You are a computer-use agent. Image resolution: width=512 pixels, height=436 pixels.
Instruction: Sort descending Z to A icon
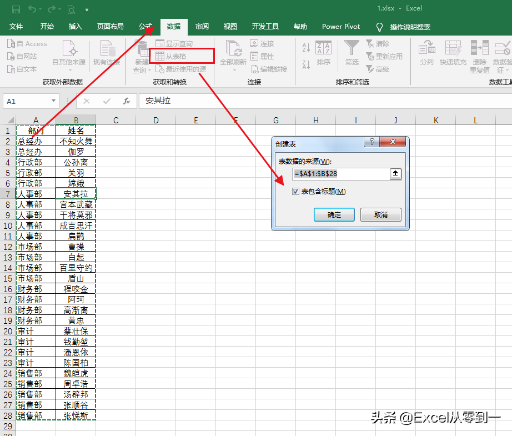tap(306, 64)
